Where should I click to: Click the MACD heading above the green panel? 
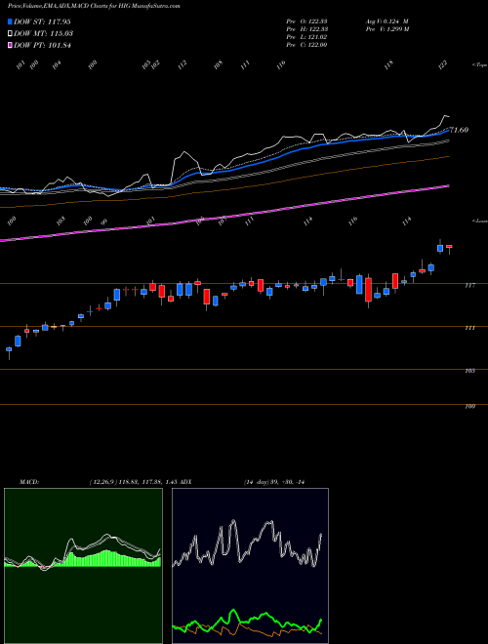pyautogui.click(x=28, y=482)
